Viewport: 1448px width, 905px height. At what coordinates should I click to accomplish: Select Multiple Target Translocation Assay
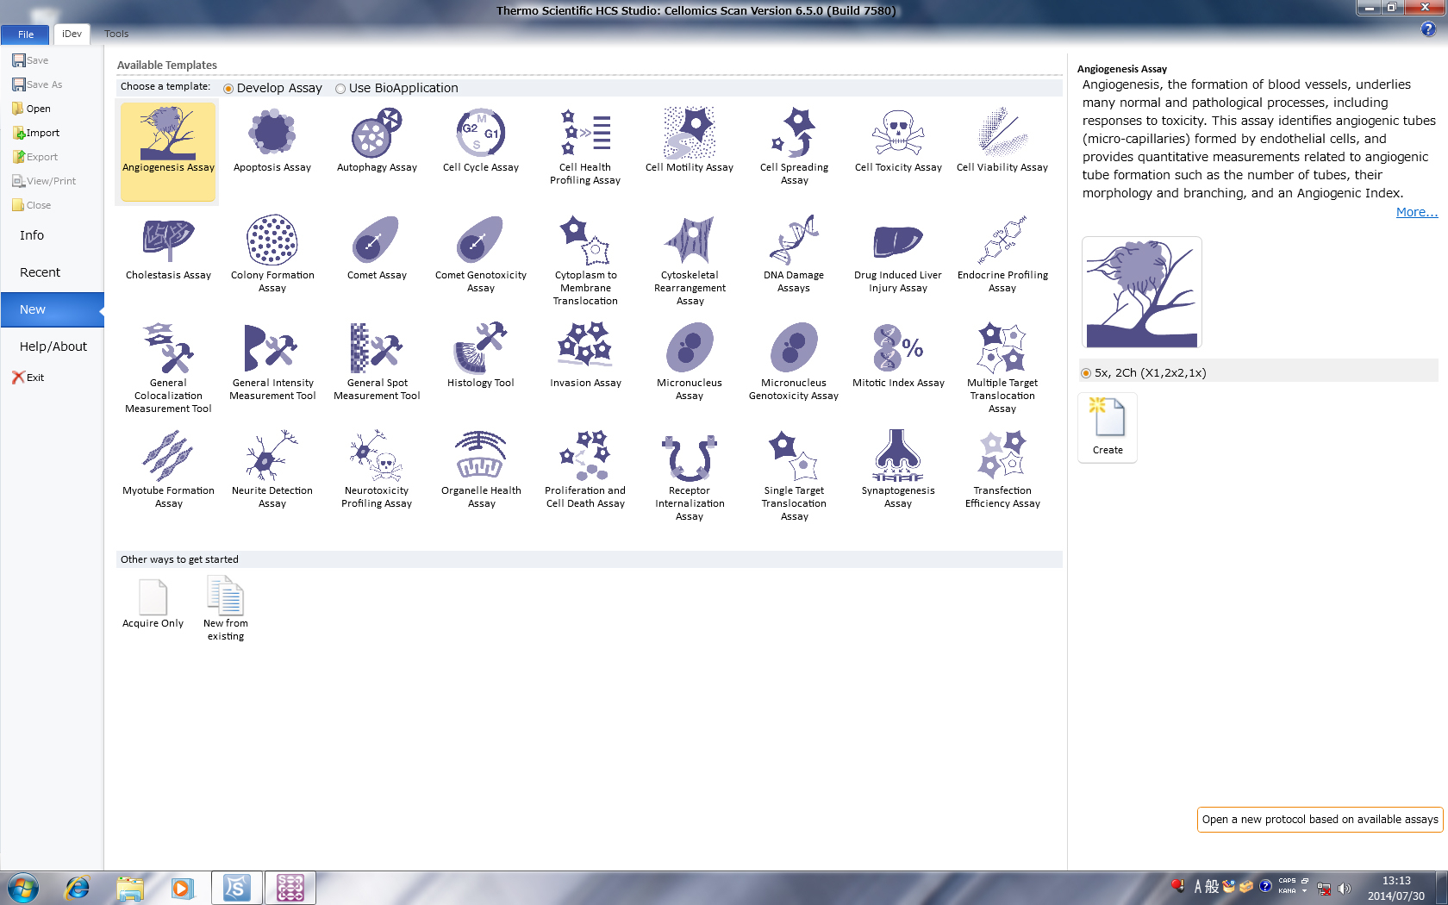point(1002,369)
